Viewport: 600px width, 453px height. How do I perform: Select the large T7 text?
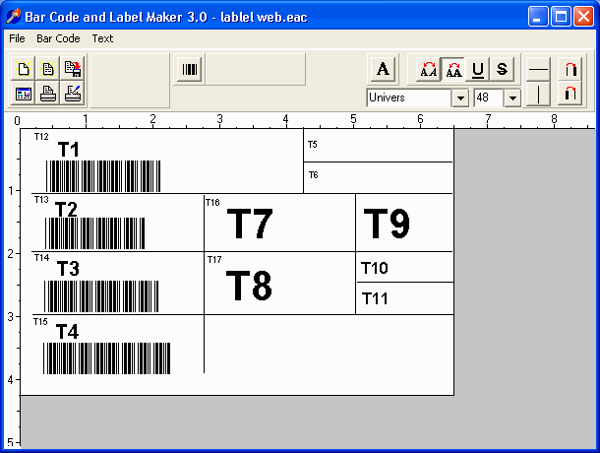(250, 224)
